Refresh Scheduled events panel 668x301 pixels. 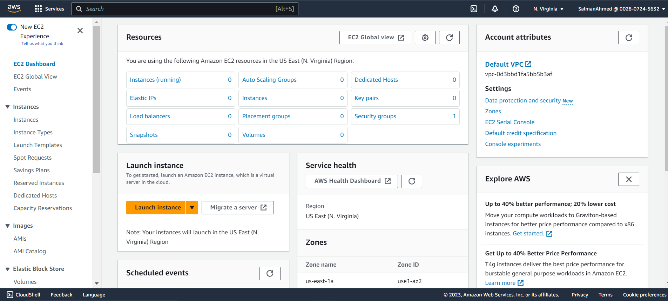pyautogui.click(x=270, y=273)
